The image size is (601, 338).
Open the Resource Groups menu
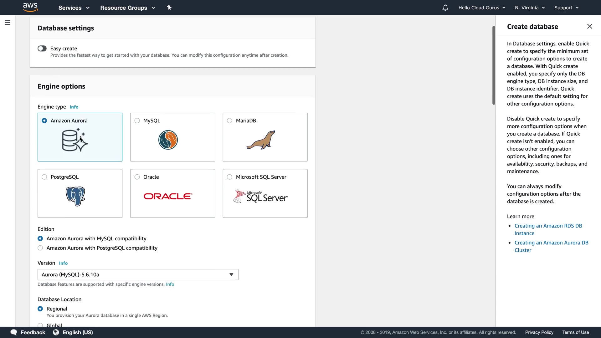(x=127, y=8)
